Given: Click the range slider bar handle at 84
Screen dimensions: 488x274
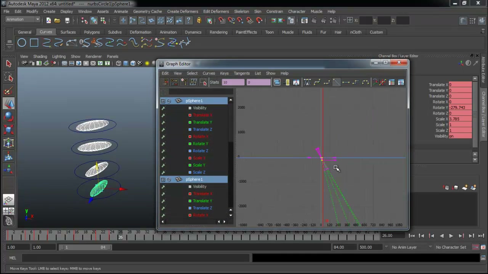Looking at the screenshot, I should [109, 247].
